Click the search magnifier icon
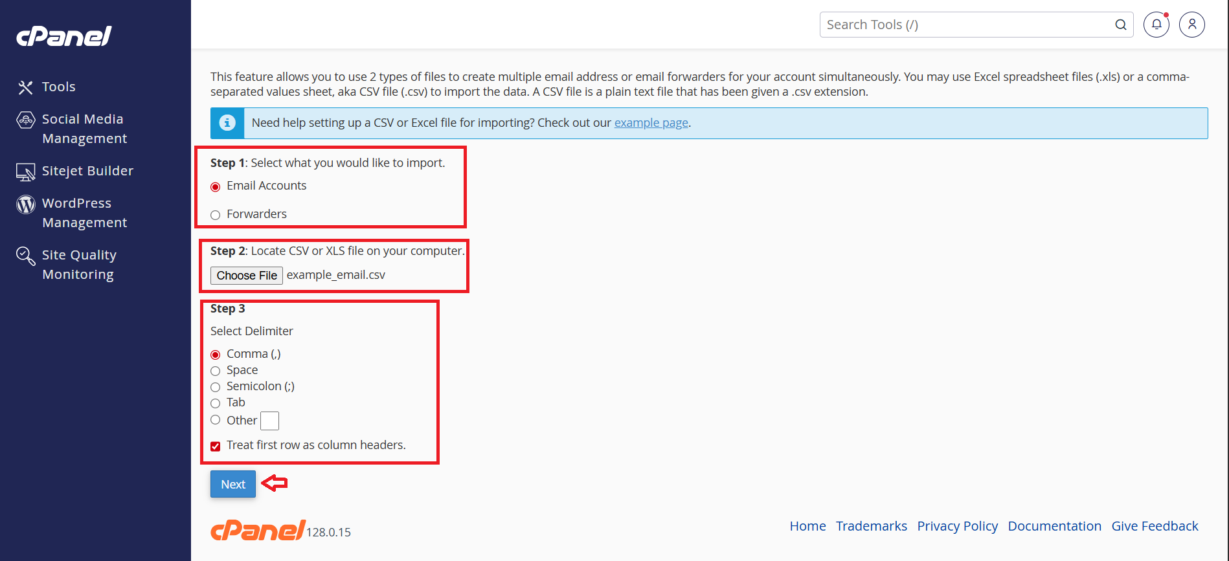 tap(1120, 25)
